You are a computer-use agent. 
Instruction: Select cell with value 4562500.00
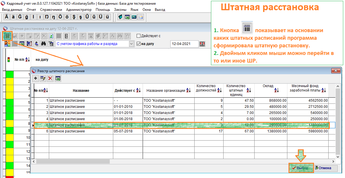point(308,101)
